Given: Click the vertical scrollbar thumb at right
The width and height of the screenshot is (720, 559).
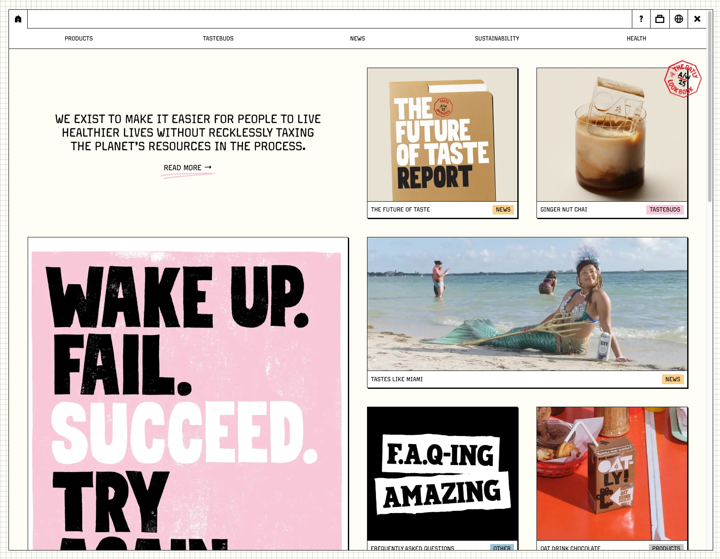Looking at the screenshot, I should 710,106.
